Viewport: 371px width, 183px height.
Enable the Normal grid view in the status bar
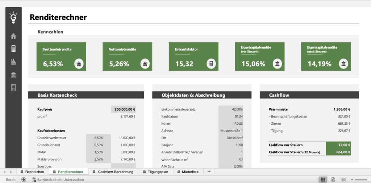pyautogui.click(x=322, y=179)
